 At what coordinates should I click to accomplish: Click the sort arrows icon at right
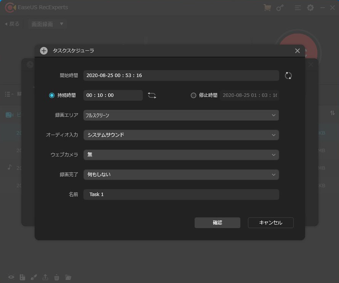tap(332, 113)
